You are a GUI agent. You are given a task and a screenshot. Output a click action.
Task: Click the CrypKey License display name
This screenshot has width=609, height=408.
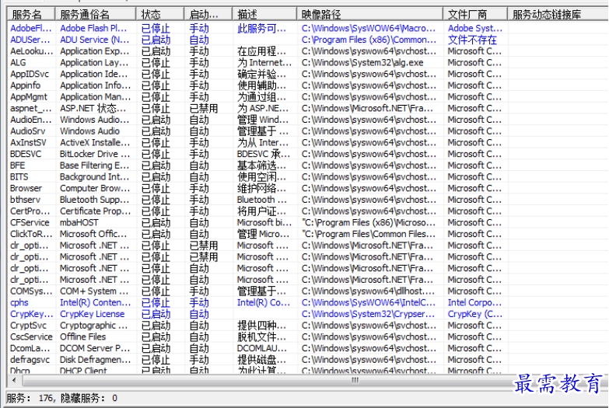click(93, 314)
